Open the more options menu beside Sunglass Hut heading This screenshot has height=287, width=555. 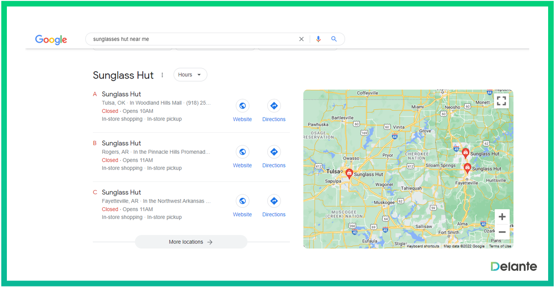pyautogui.click(x=162, y=75)
